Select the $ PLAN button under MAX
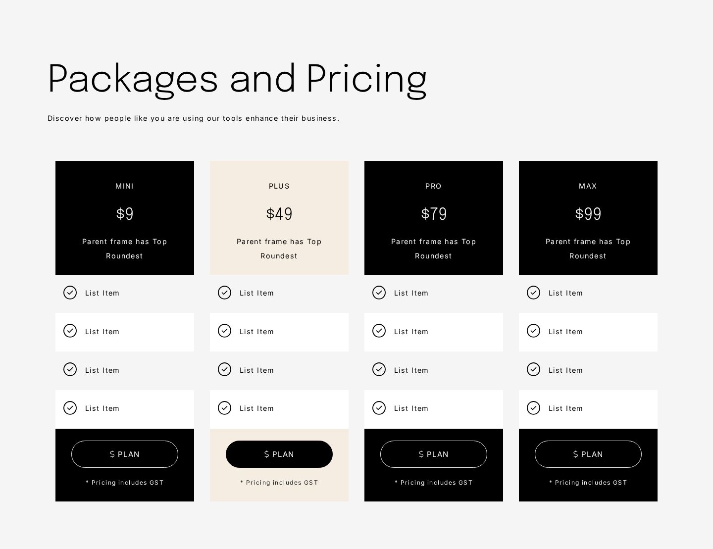Viewport: 713px width, 549px height. coord(588,454)
